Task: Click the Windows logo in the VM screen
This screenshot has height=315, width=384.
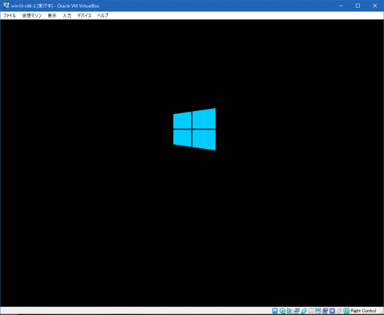Action: point(194,129)
